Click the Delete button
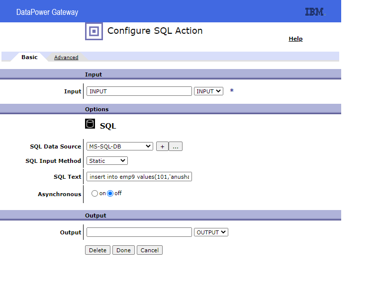 97,250
